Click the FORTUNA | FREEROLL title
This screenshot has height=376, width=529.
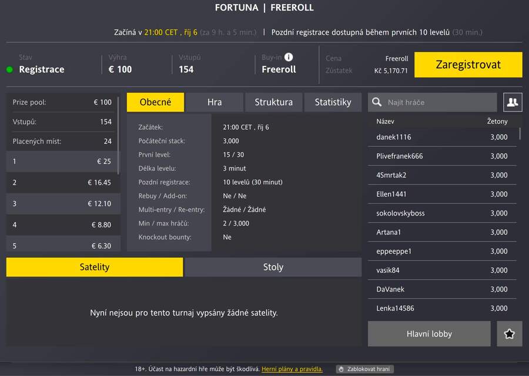[264, 8]
